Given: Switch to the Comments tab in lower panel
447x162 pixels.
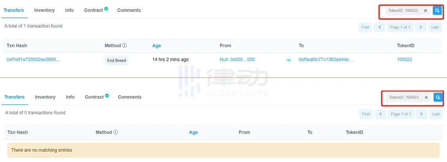Looking at the screenshot, I should [129, 97].
